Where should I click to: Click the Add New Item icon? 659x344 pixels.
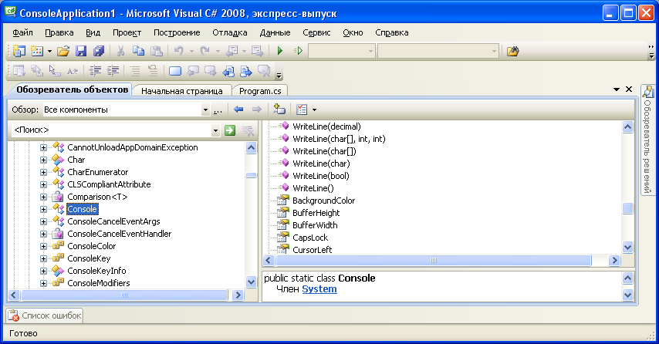pyautogui.click(x=37, y=51)
